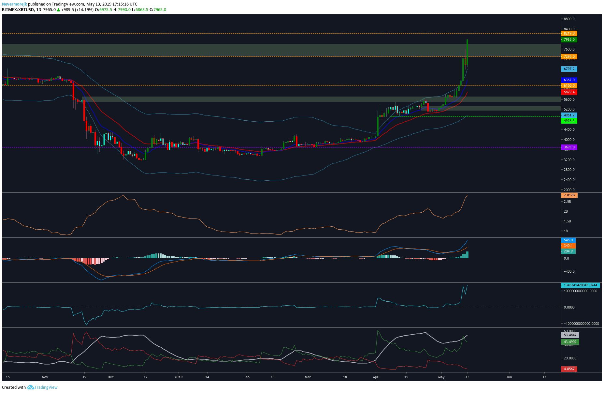Select the open value 6975.5
Screen dimensions: 604x393
pos(106,10)
